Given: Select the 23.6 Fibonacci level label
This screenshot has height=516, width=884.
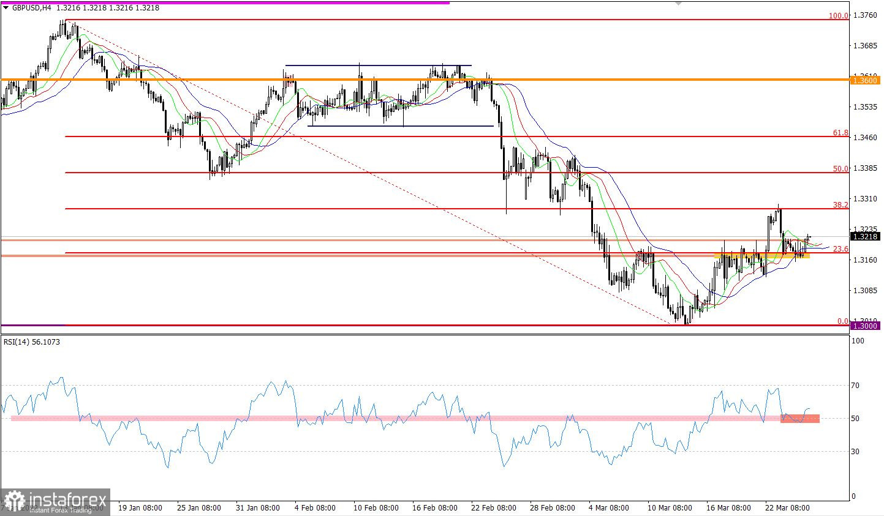Looking at the screenshot, I should point(841,249).
